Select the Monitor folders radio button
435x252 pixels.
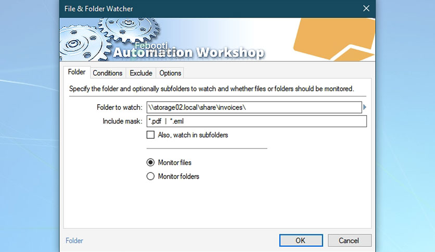(x=150, y=176)
